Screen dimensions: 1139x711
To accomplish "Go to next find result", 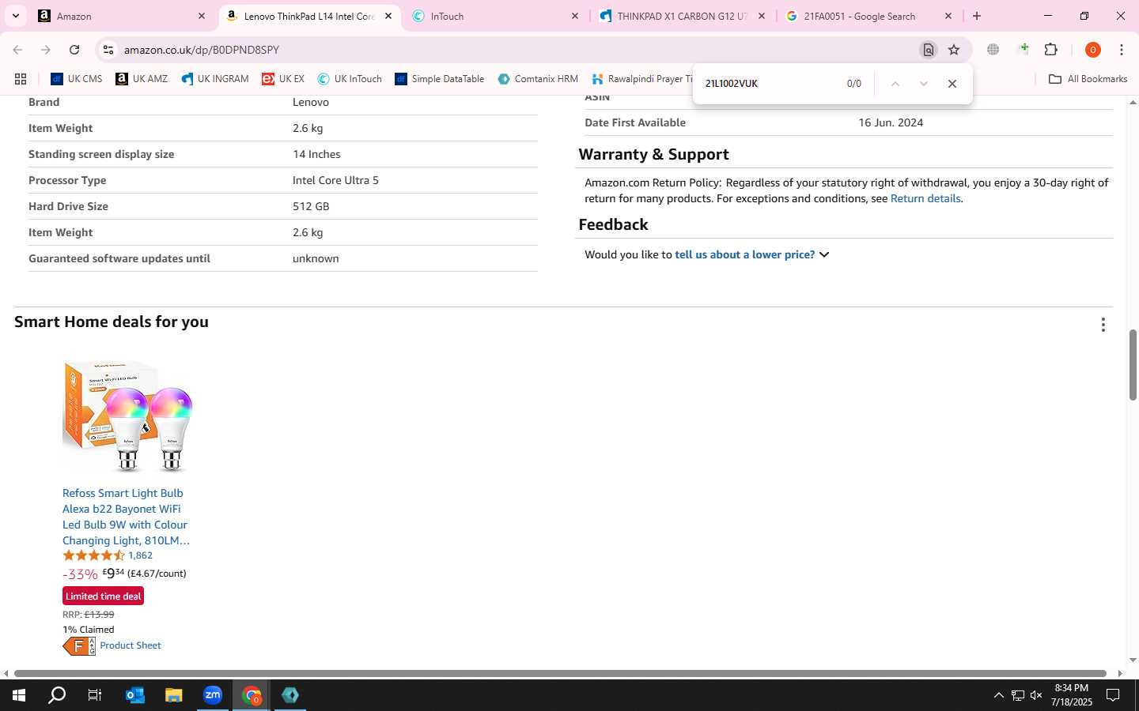I will (x=923, y=84).
